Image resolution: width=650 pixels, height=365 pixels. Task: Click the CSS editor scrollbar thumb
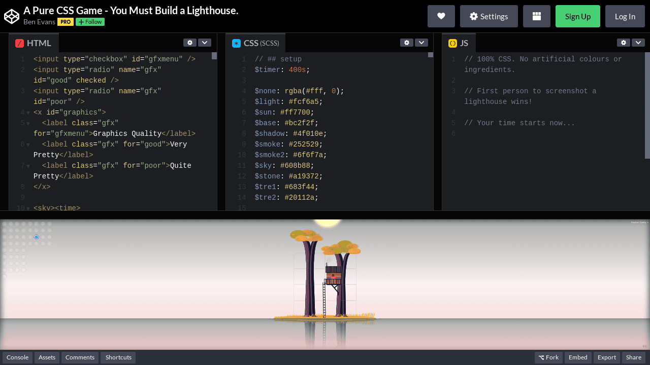(431, 55)
